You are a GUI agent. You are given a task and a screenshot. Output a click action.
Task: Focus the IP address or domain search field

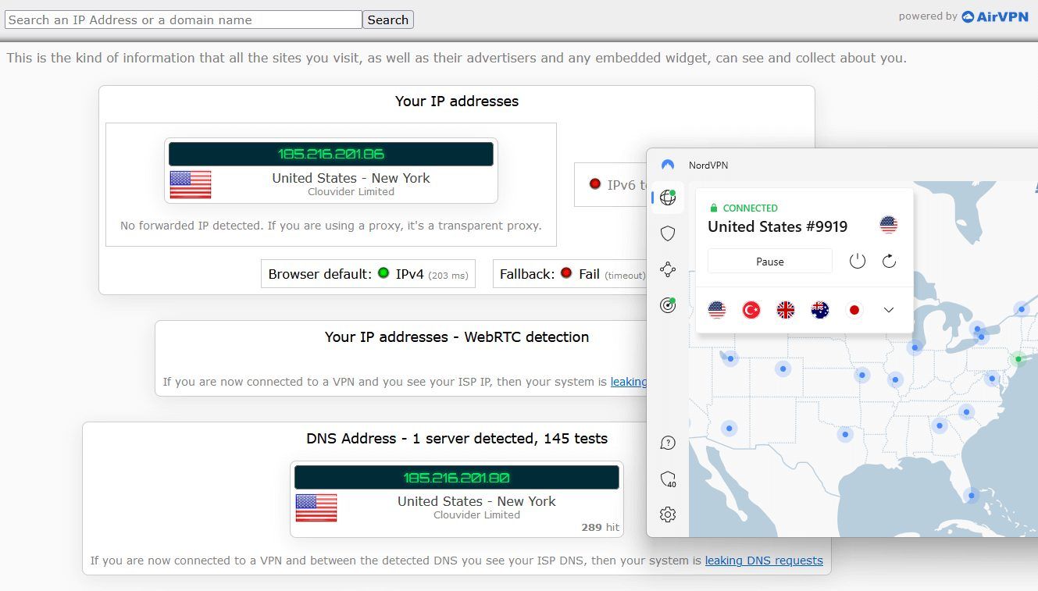coord(184,20)
